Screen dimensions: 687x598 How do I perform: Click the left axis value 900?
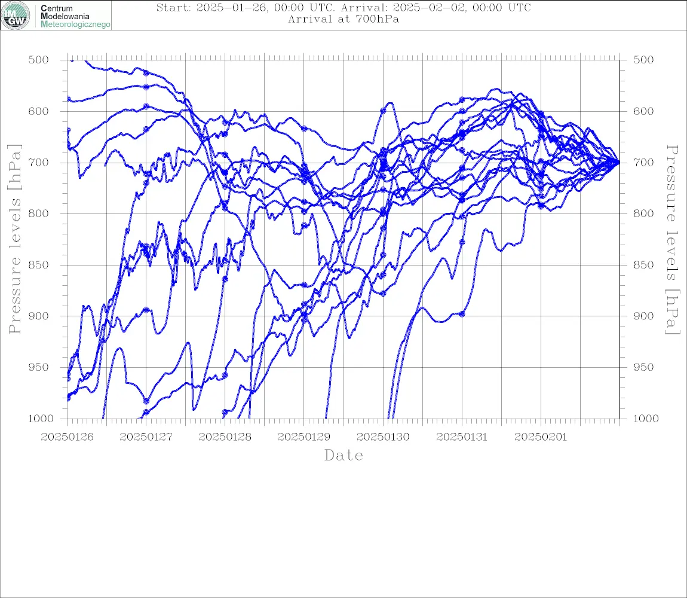pos(39,316)
